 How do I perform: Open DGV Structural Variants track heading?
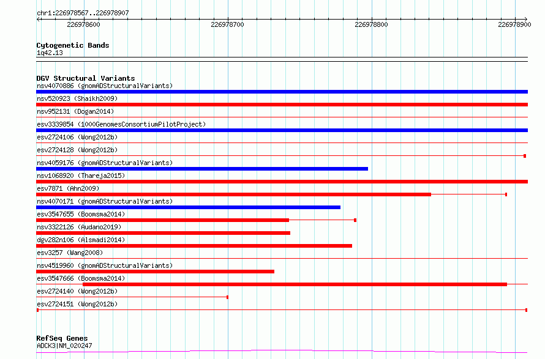click(x=86, y=78)
